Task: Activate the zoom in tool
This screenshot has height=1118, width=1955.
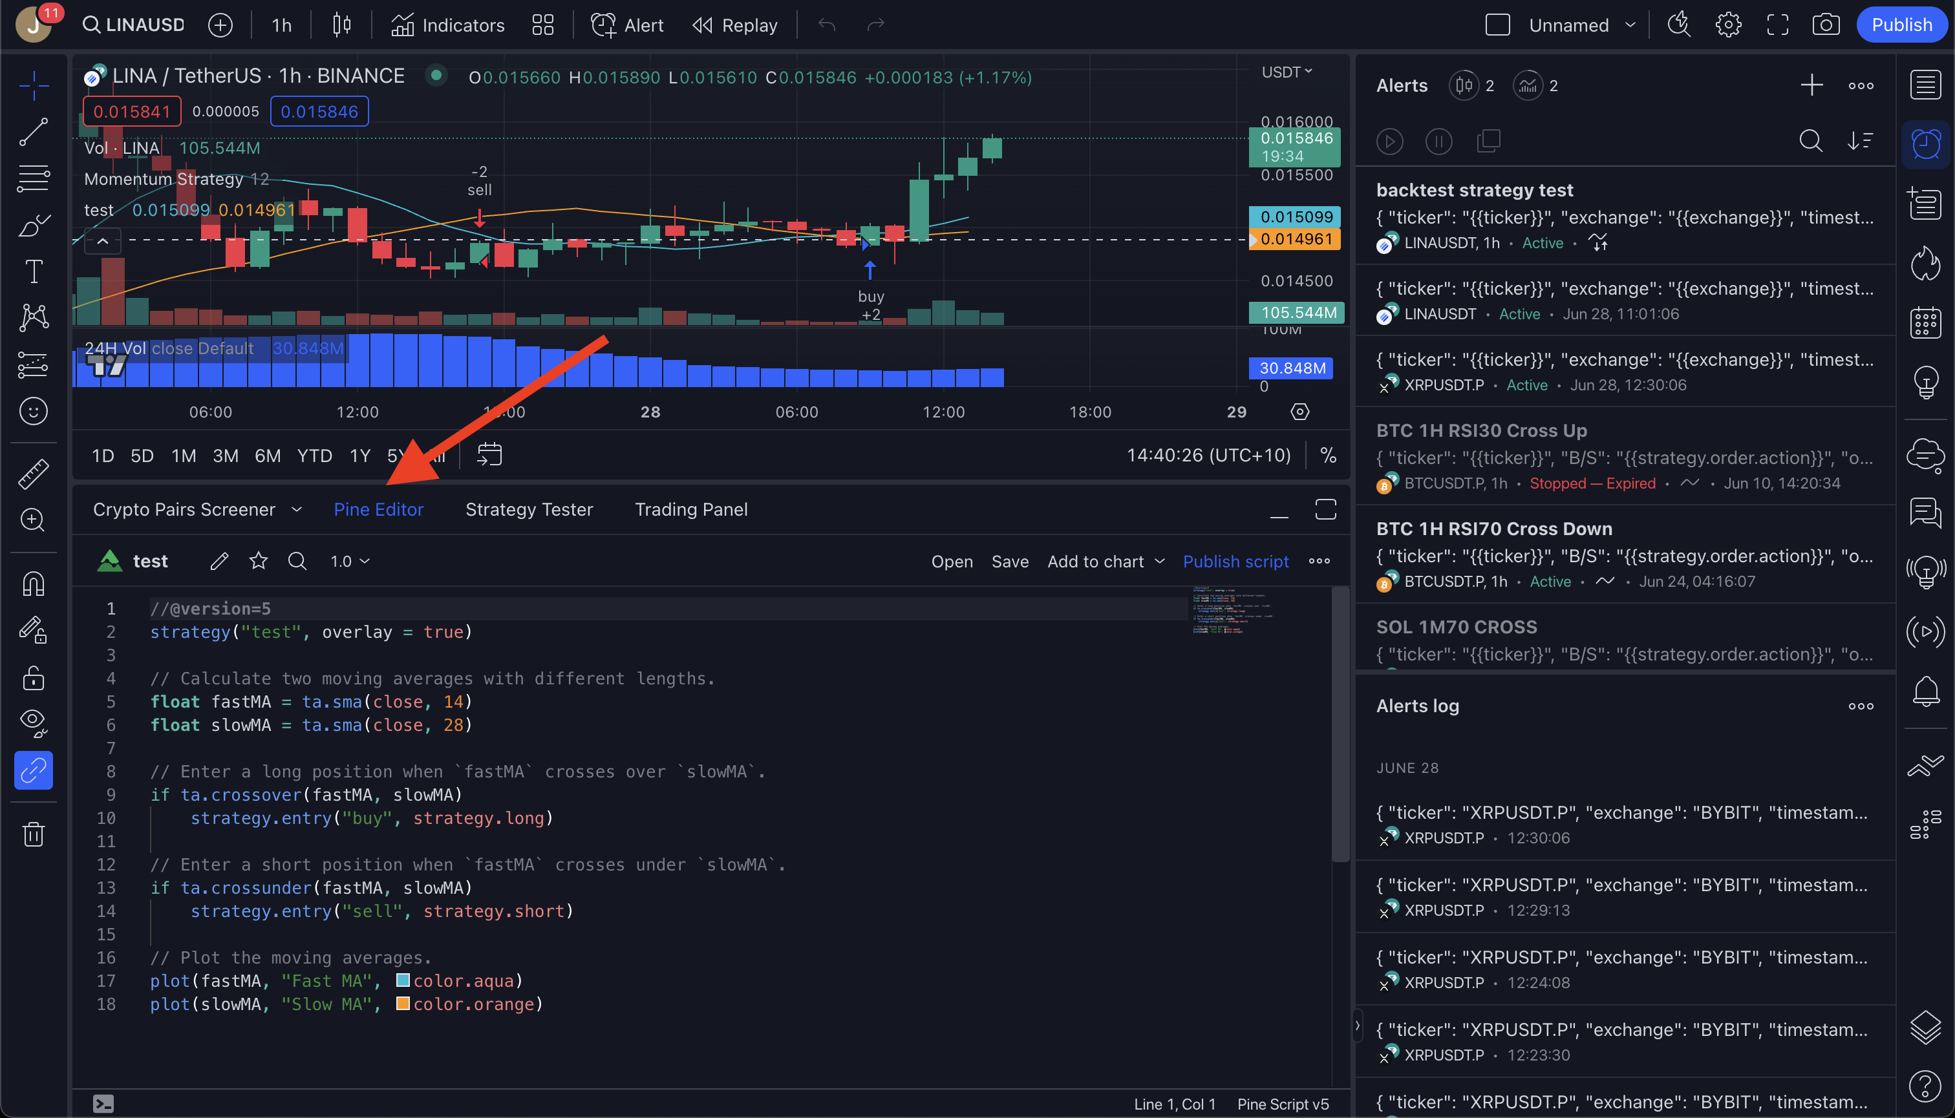Action: pyautogui.click(x=34, y=520)
